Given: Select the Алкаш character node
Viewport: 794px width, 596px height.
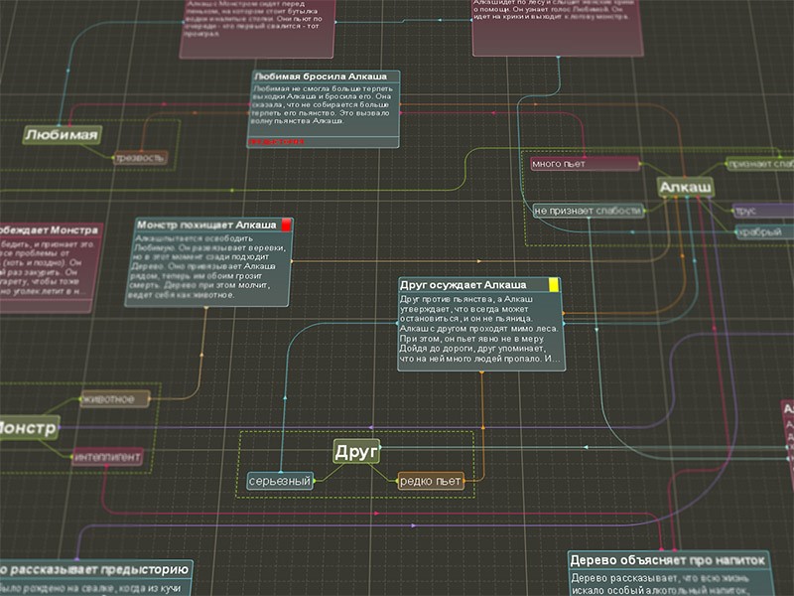Looking at the screenshot, I should coord(685,188).
